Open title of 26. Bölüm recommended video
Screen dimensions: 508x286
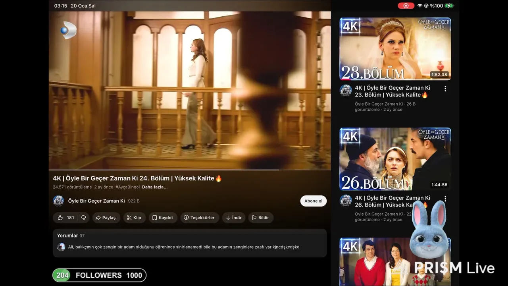[x=393, y=201]
